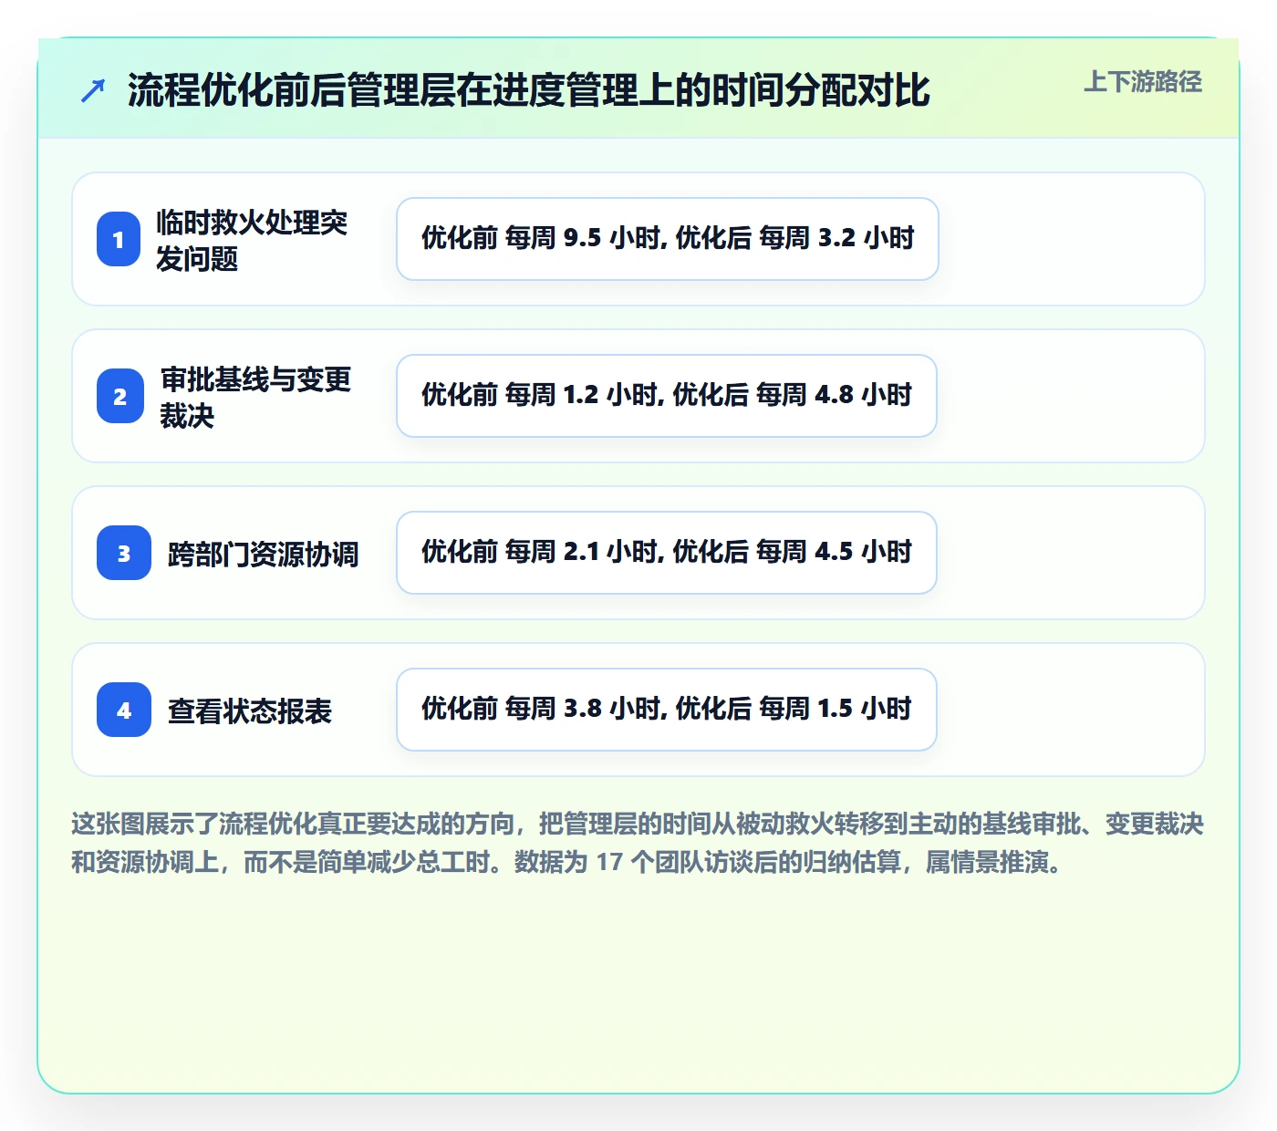Click number badge 1 for 临时救火
Screen dimensions: 1277x1131
pyautogui.click(x=119, y=239)
